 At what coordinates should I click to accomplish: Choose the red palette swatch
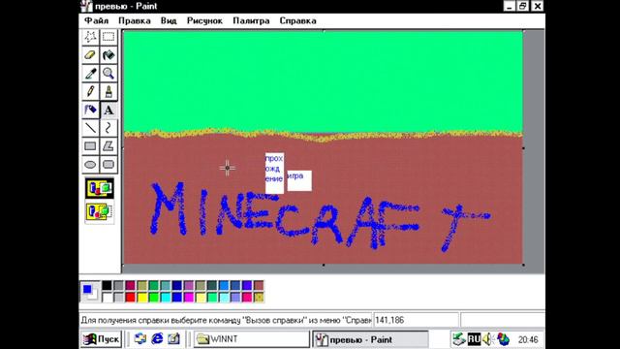click(x=130, y=298)
